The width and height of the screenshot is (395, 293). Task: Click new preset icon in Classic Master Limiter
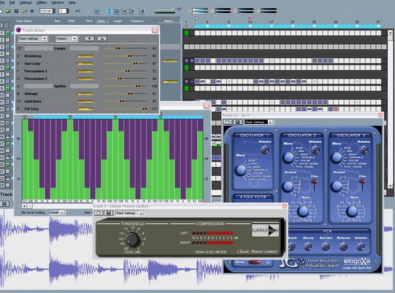(x=99, y=213)
